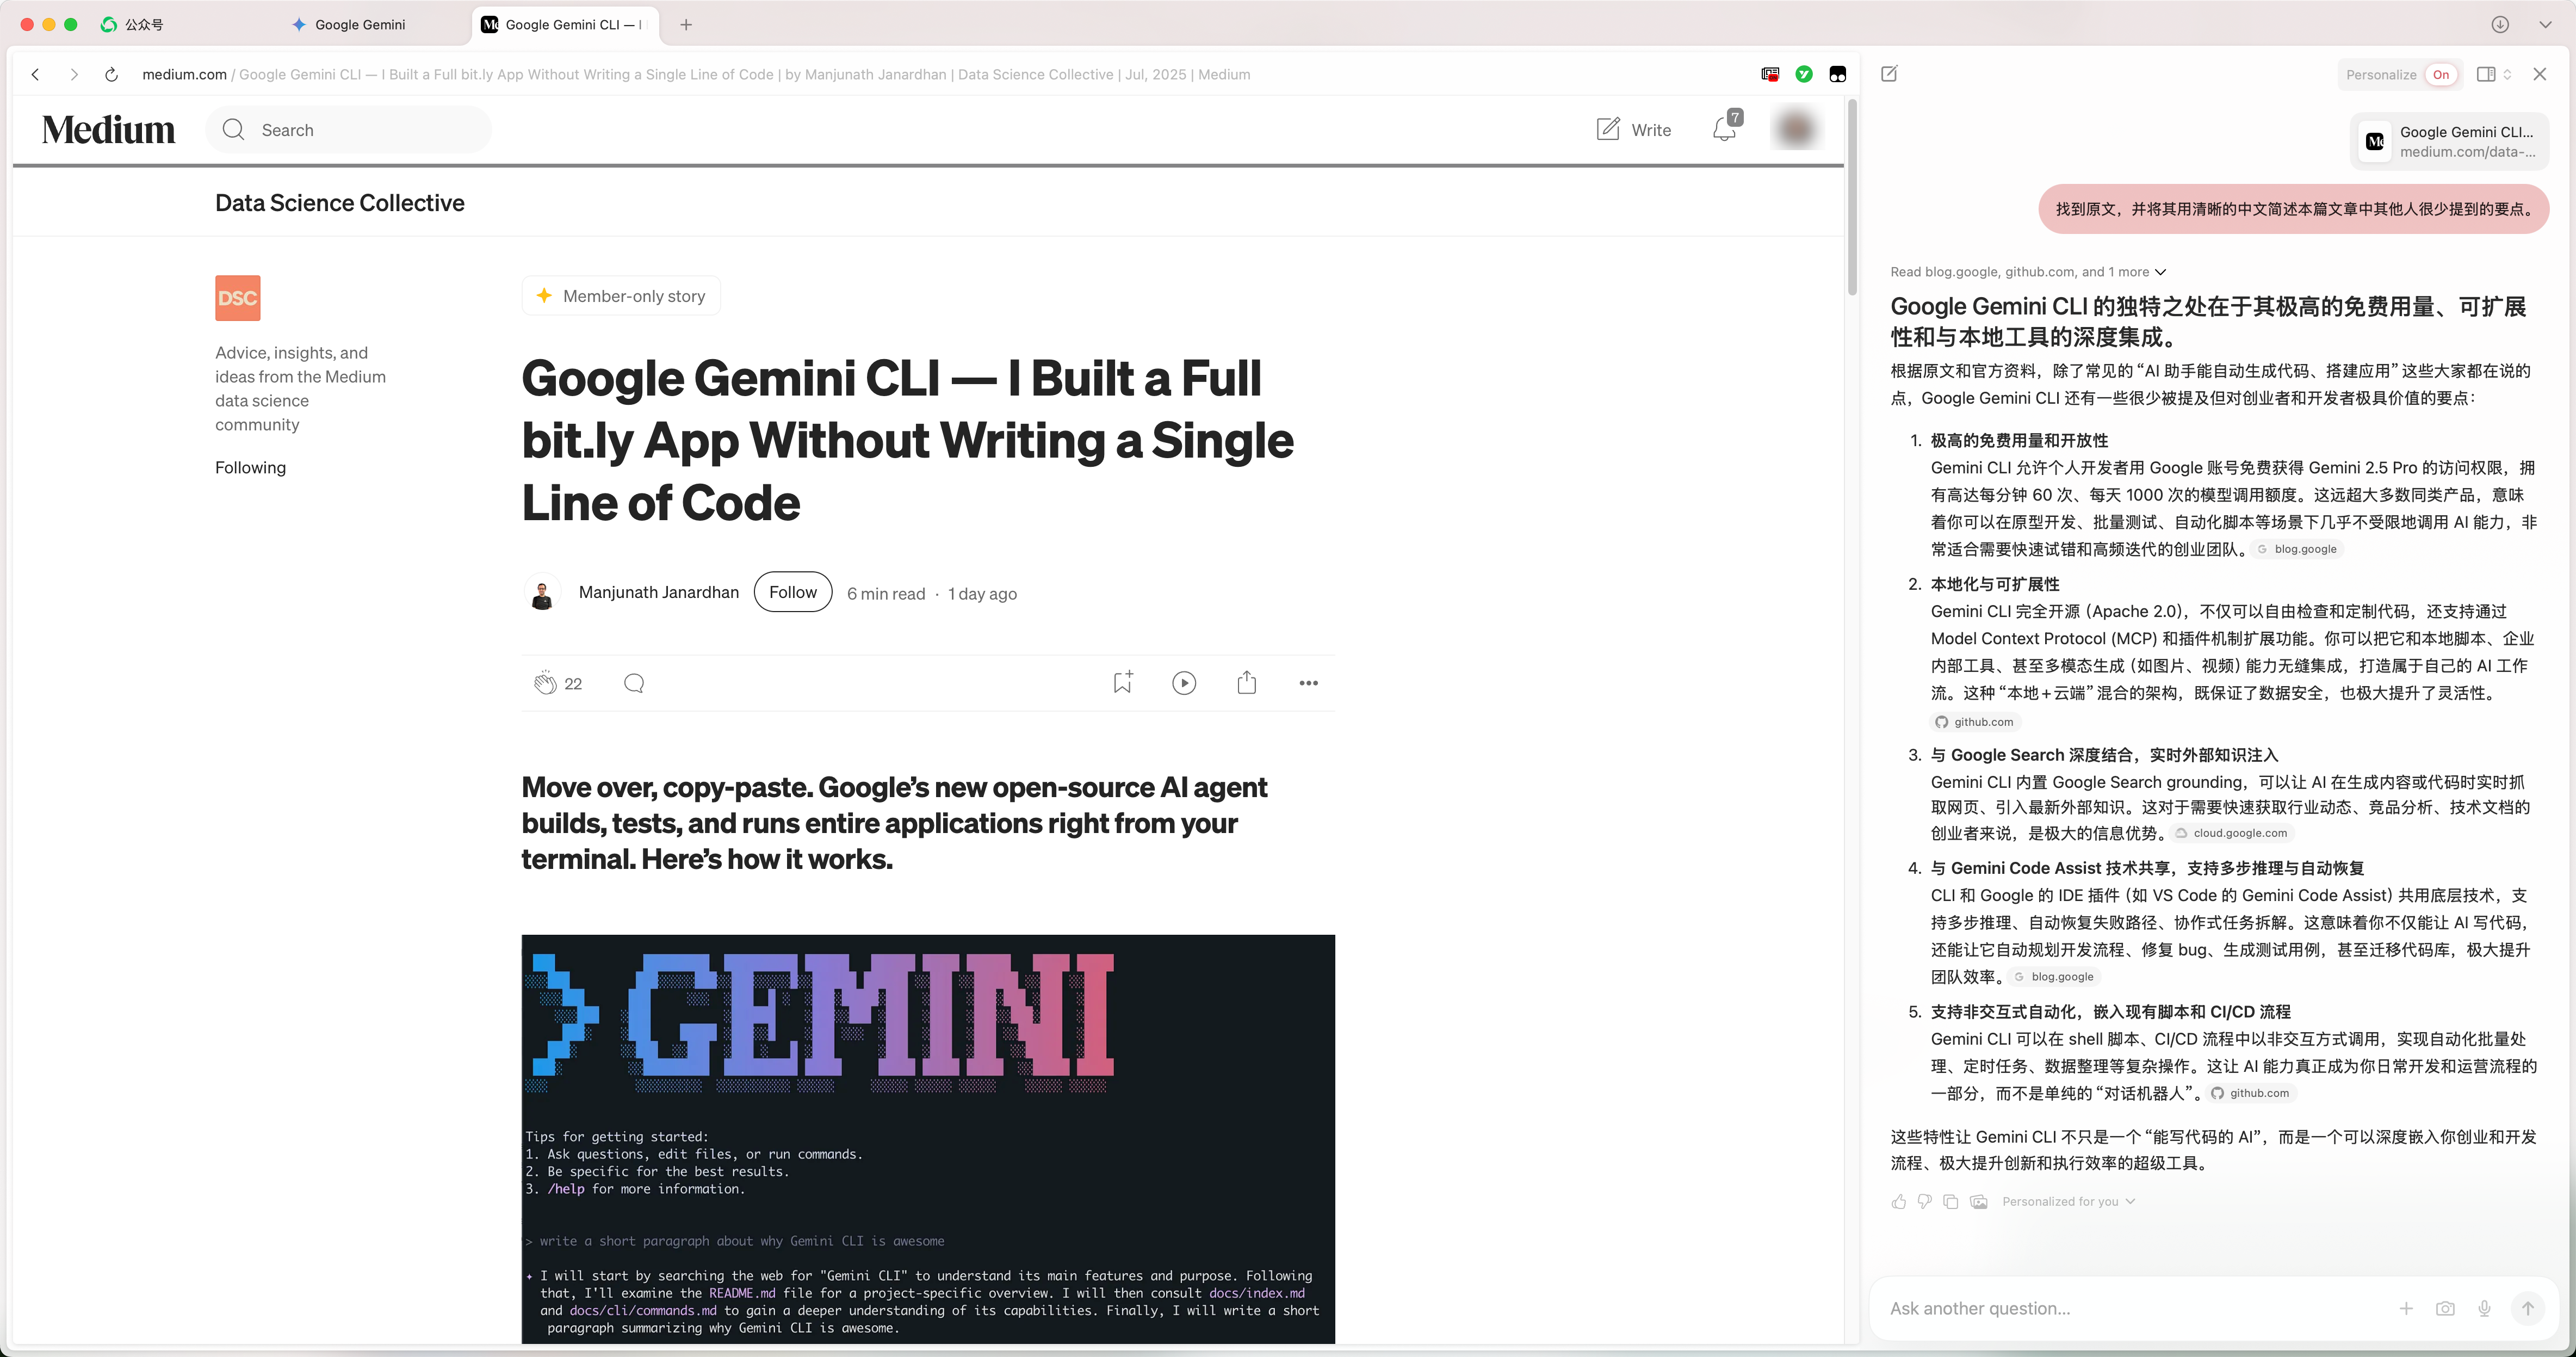Add an attachment with the plus icon
The image size is (2576, 1357).
tap(2406, 1308)
